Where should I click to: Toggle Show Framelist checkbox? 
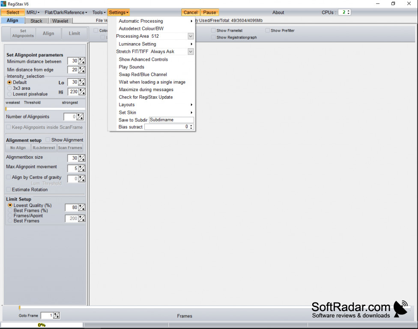tap(213, 30)
